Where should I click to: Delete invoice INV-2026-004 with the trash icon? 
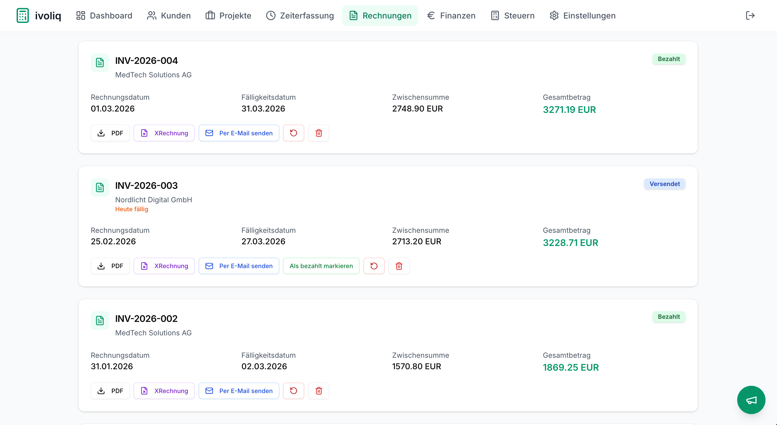tap(318, 133)
